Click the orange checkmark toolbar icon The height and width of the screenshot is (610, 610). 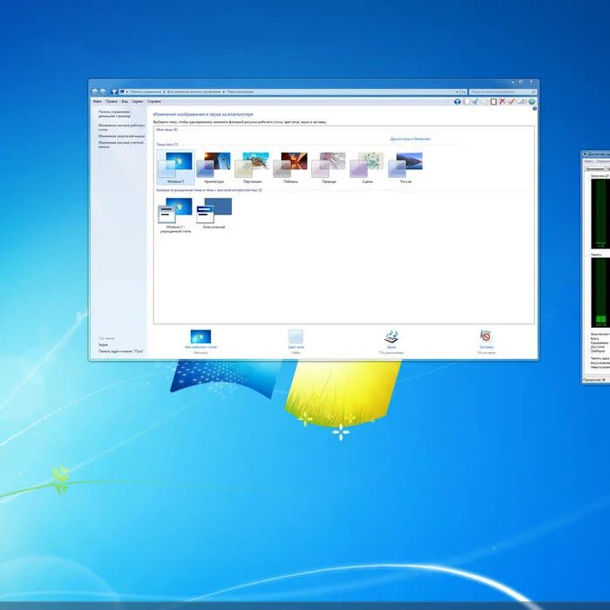[x=512, y=102]
